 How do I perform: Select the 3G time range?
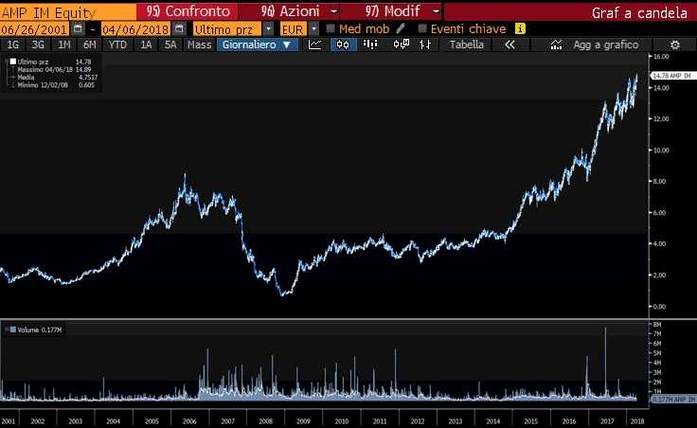point(38,45)
